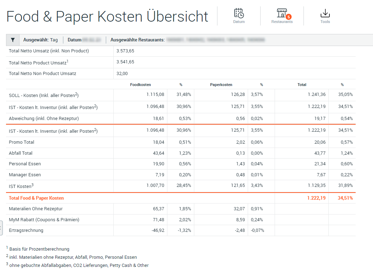Select the 'Abfall Total' row label

(x=21, y=153)
